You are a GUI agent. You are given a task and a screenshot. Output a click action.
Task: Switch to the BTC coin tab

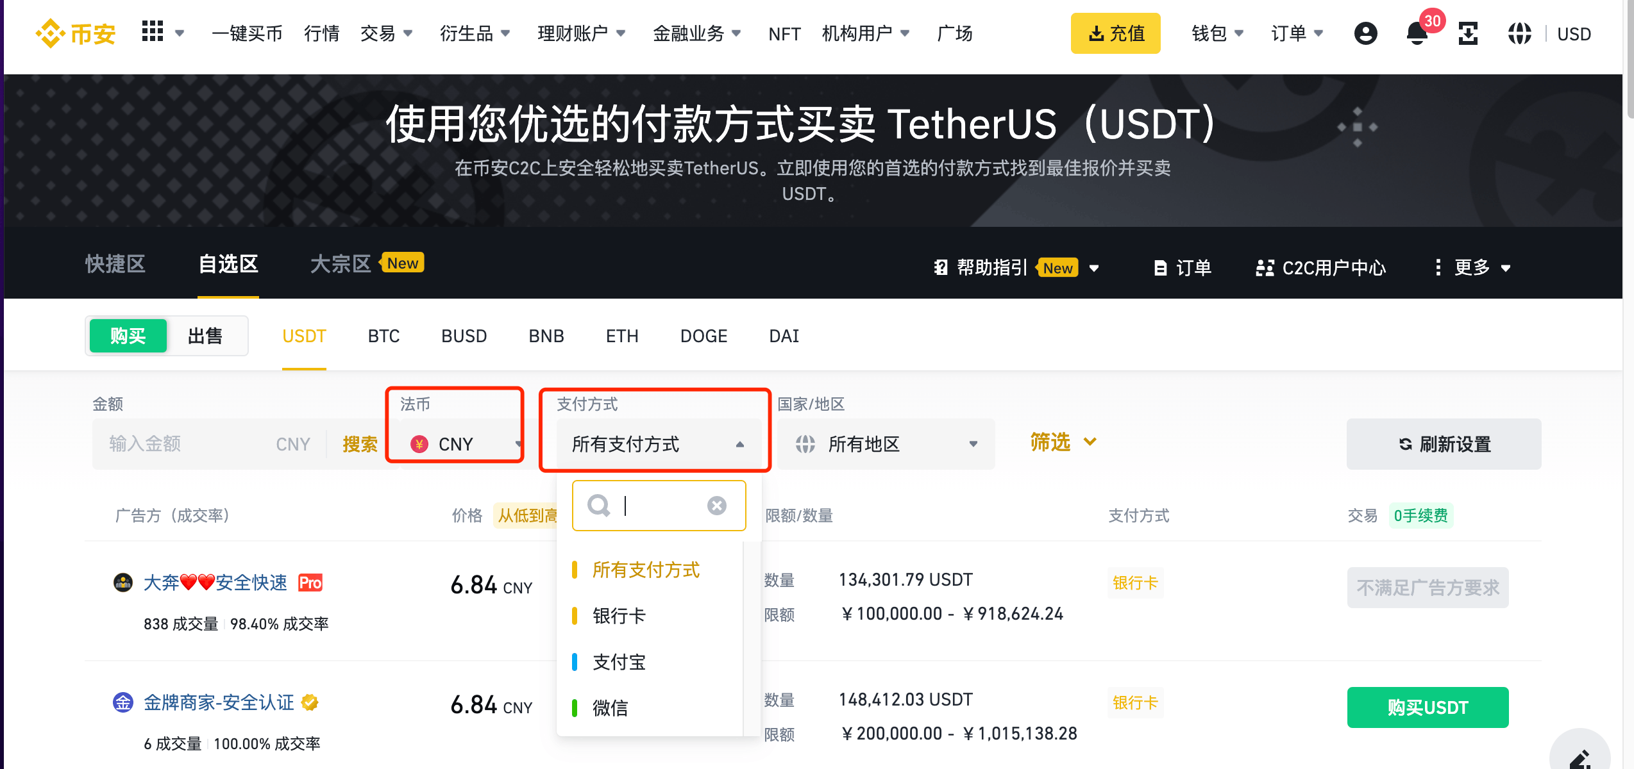click(x=383, y=336)
